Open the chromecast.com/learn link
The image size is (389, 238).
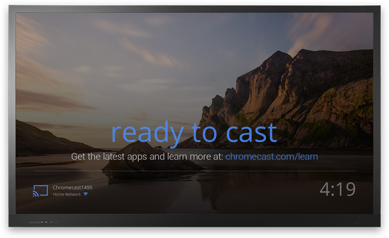coord(271,157)
